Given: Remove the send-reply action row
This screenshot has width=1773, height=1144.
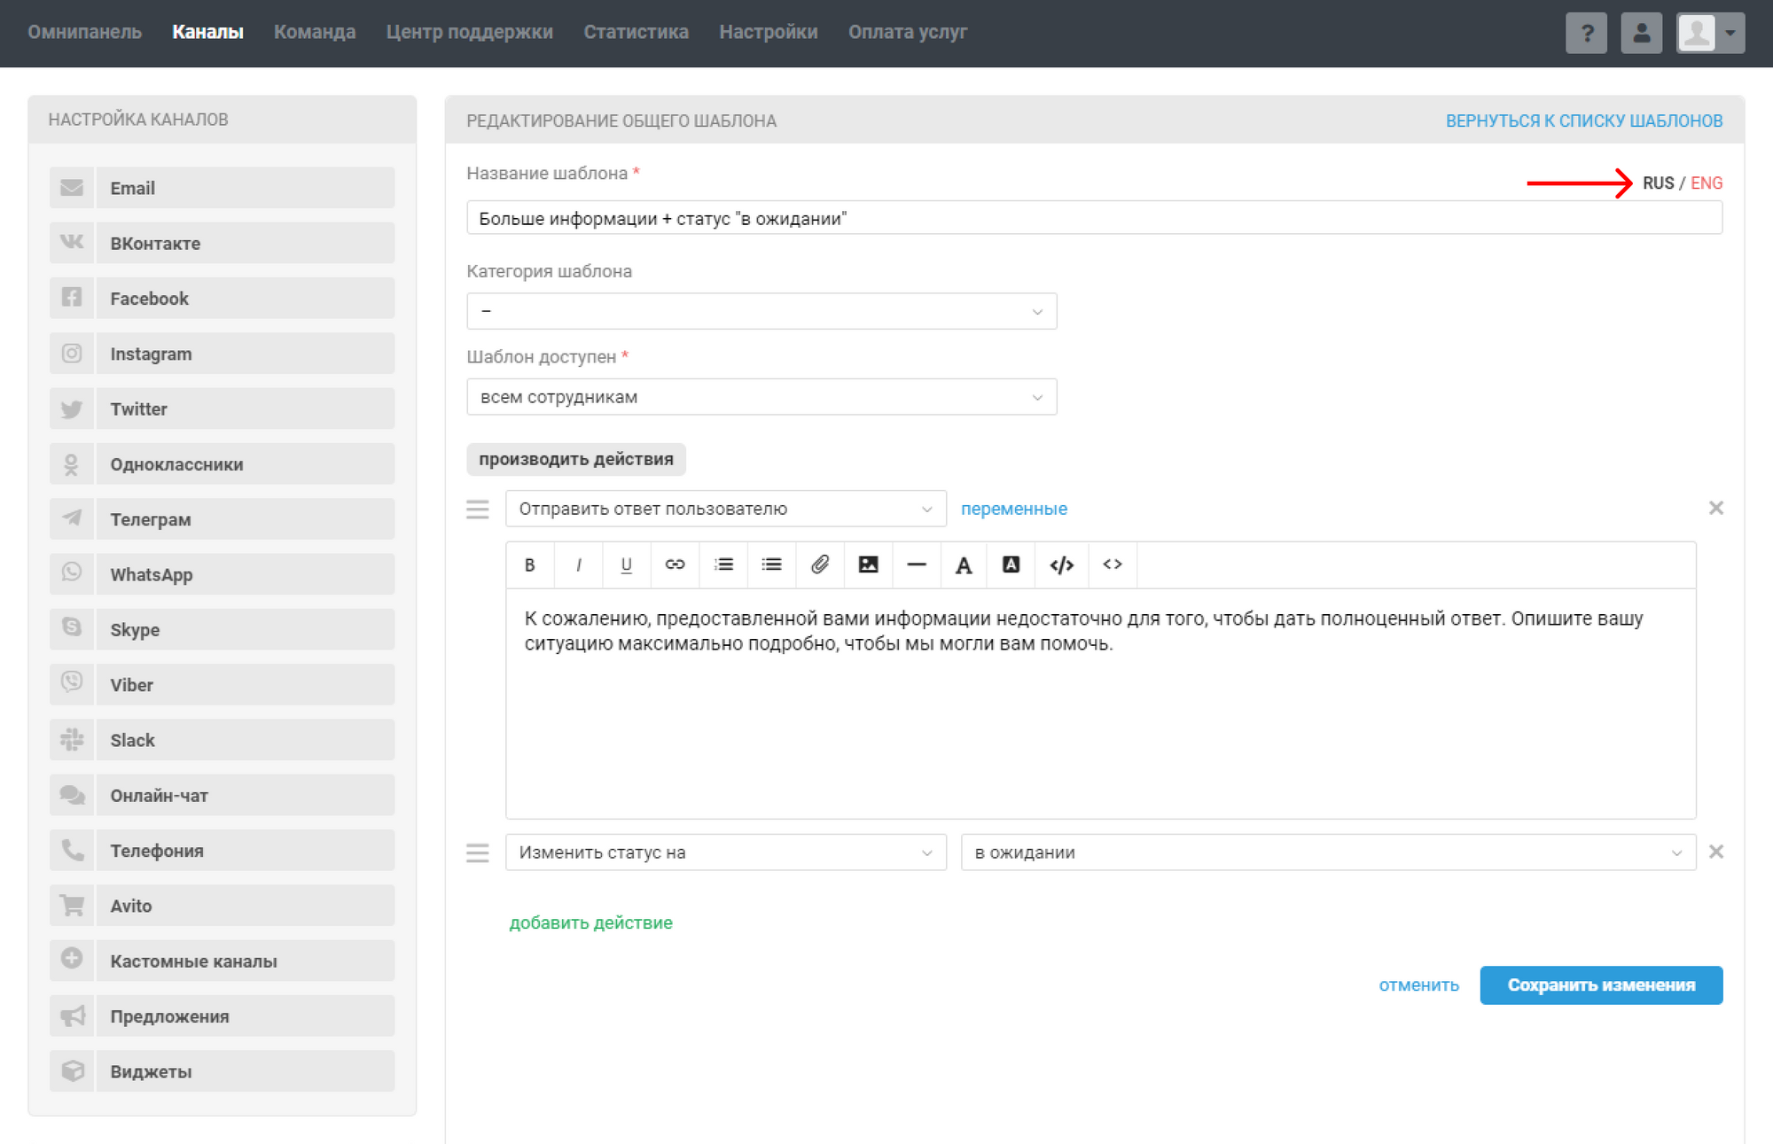Looking at the screenshot, I should [x=1716, y=508].
